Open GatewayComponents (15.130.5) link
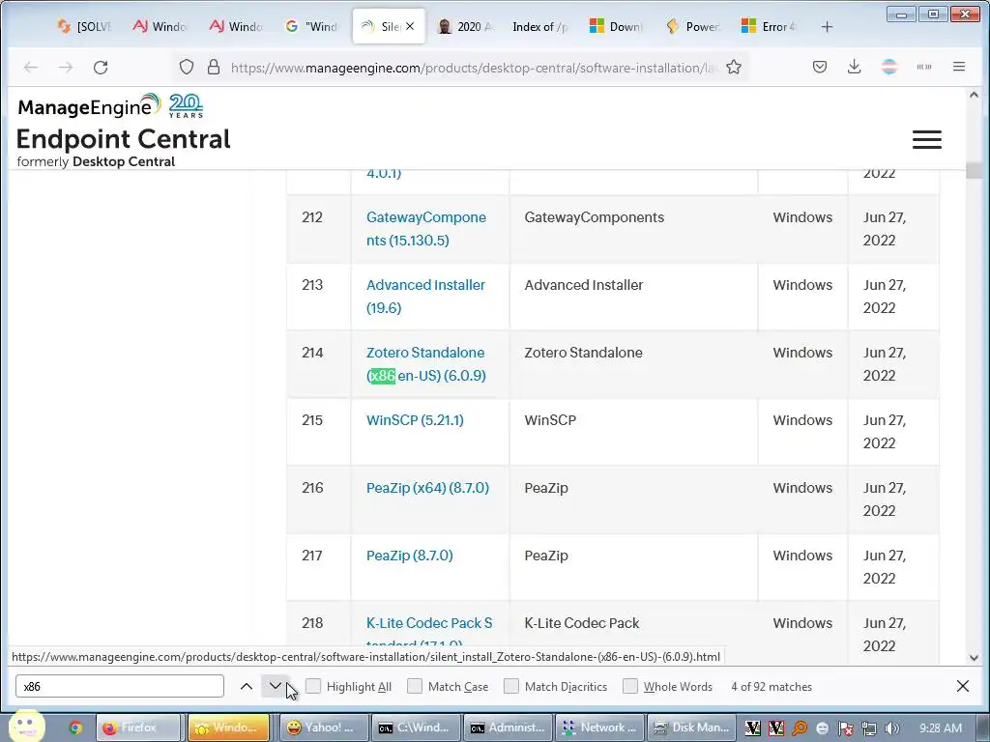 pyautogui.click(x=426, y=228)
